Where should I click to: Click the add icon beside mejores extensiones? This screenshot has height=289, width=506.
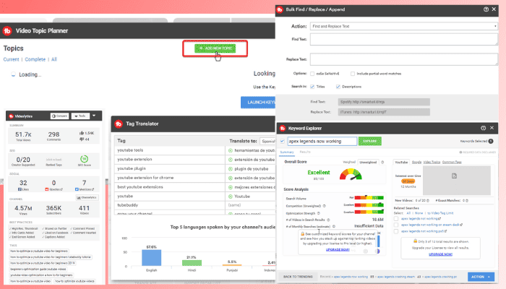coord(231,187)
